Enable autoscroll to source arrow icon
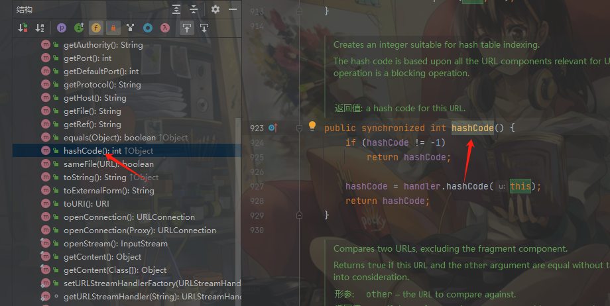Image resolution: width=610 pixels, height=306 pixels. pos(187,28)
